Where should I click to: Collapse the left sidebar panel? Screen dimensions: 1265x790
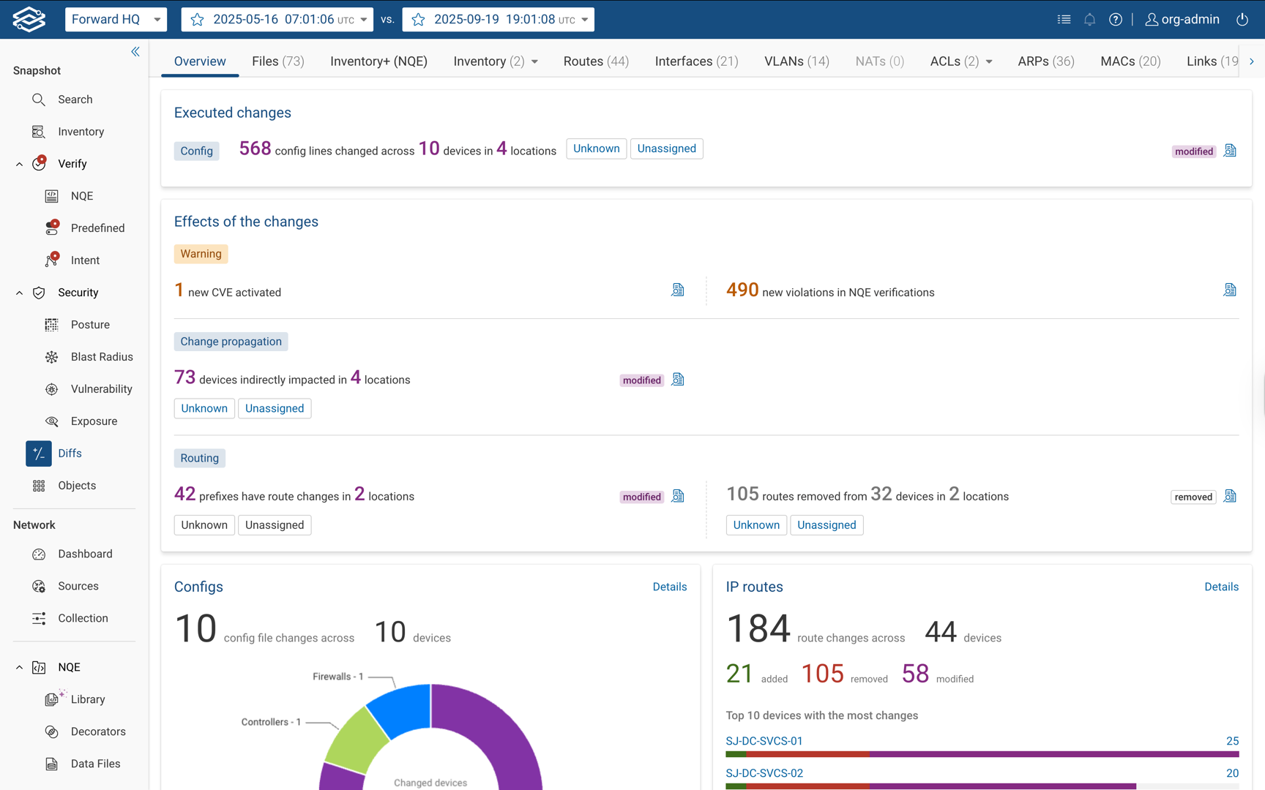(135, 51)
